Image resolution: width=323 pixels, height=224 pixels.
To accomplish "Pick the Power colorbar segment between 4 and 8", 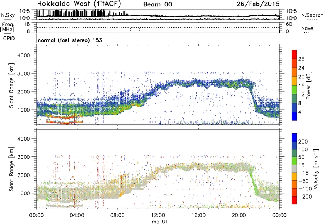I will (x=294, y=108).
